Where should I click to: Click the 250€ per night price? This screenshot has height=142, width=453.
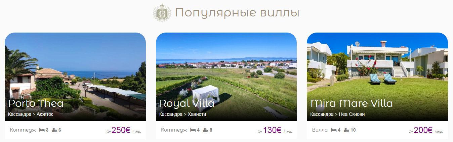pyautogui.click(x=121, y=130)
